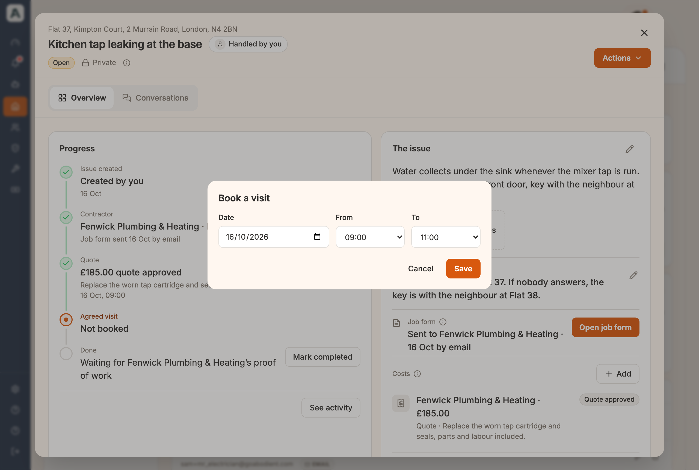Click the person icon in Handled by you
The image size is (699, 470).
[x=220, y=44]
